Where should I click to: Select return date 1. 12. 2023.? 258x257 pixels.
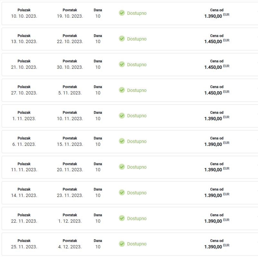70,221
